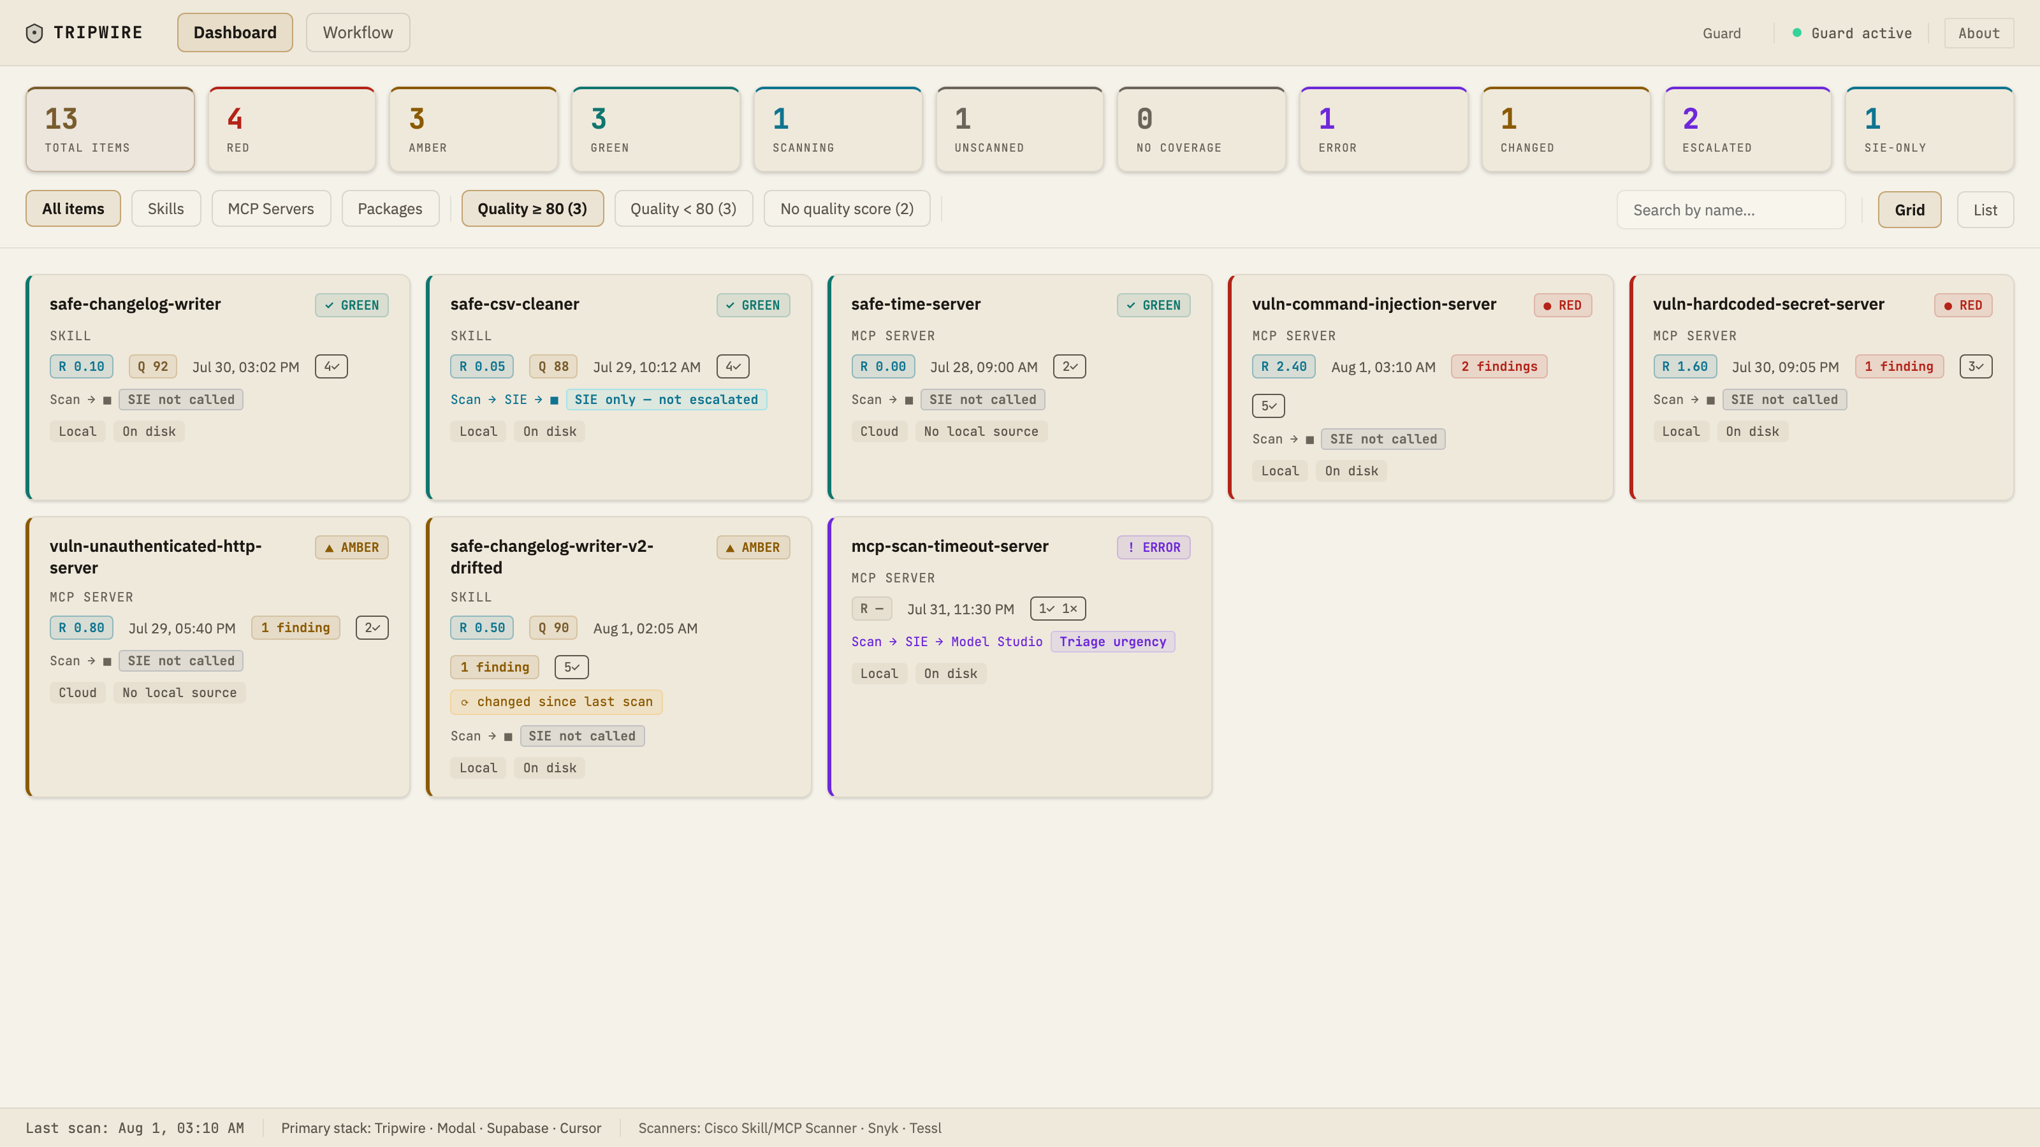Filter by the 3 Green stat card
Screen dimensions: 2040x1147
pos(656,129)
